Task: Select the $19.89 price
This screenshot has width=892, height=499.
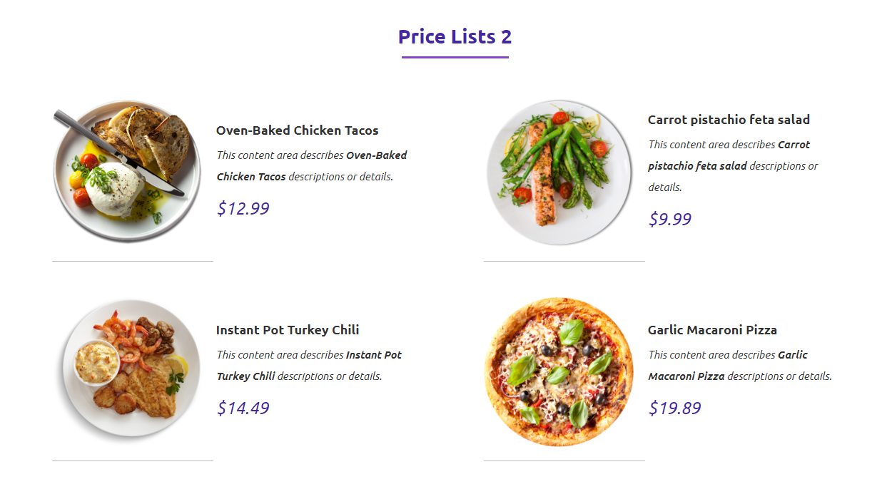Action: [x=675, y=408]
